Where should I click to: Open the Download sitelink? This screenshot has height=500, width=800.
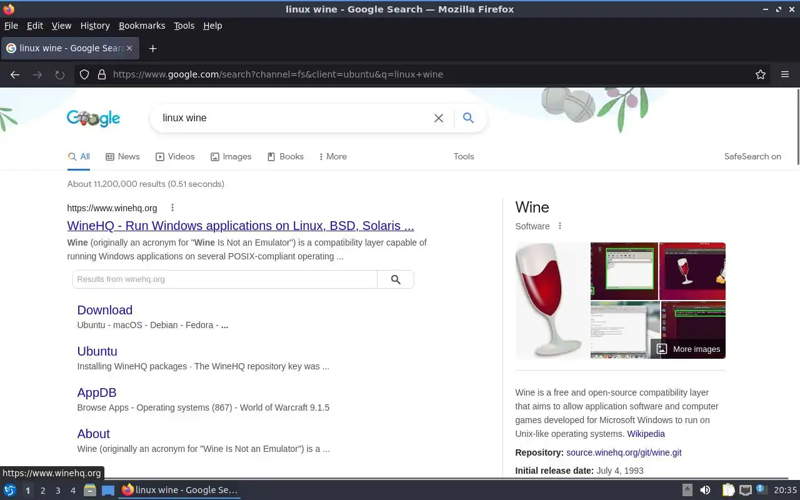coord(105,310)
